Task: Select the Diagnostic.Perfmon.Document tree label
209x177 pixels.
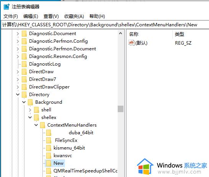Action: 63,49
